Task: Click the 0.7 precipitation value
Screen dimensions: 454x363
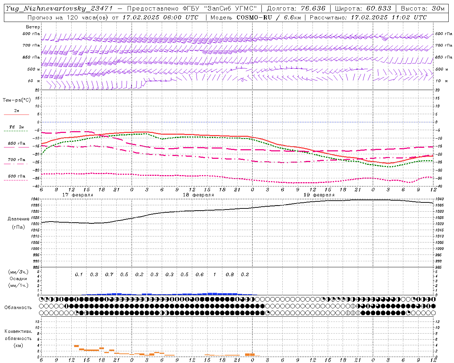Action: click(109, 274)
